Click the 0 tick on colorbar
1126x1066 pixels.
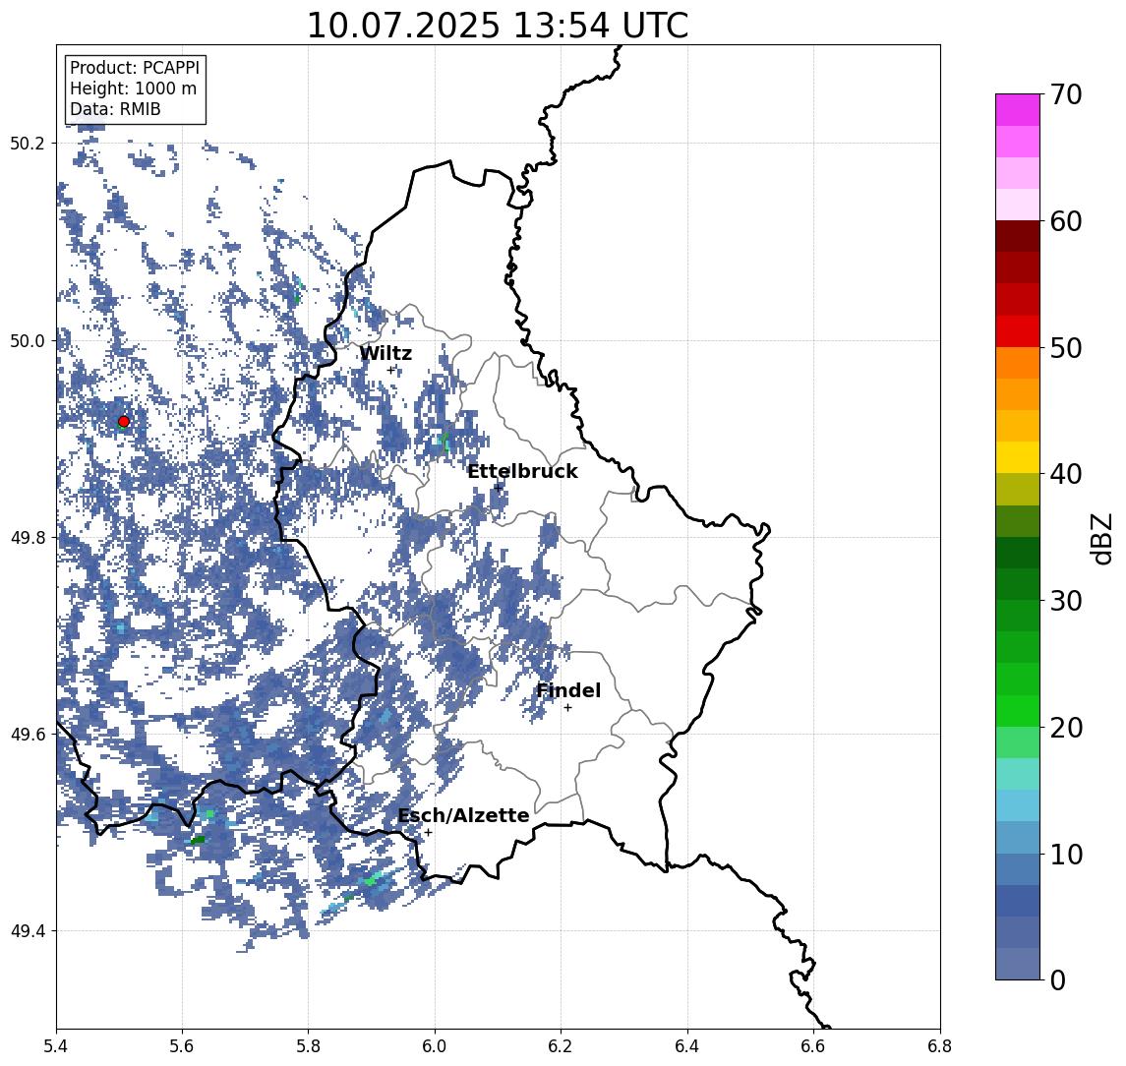tap(1058, 979)
